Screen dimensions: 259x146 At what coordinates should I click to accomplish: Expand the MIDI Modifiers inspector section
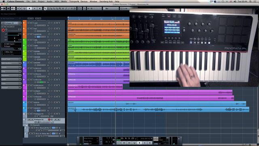pos(11,63)
